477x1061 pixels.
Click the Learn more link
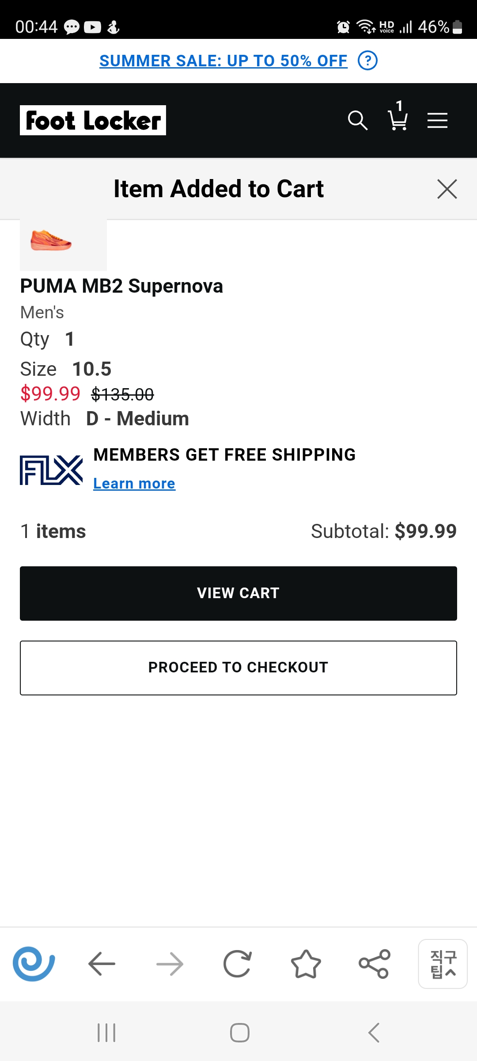[134, 484]
